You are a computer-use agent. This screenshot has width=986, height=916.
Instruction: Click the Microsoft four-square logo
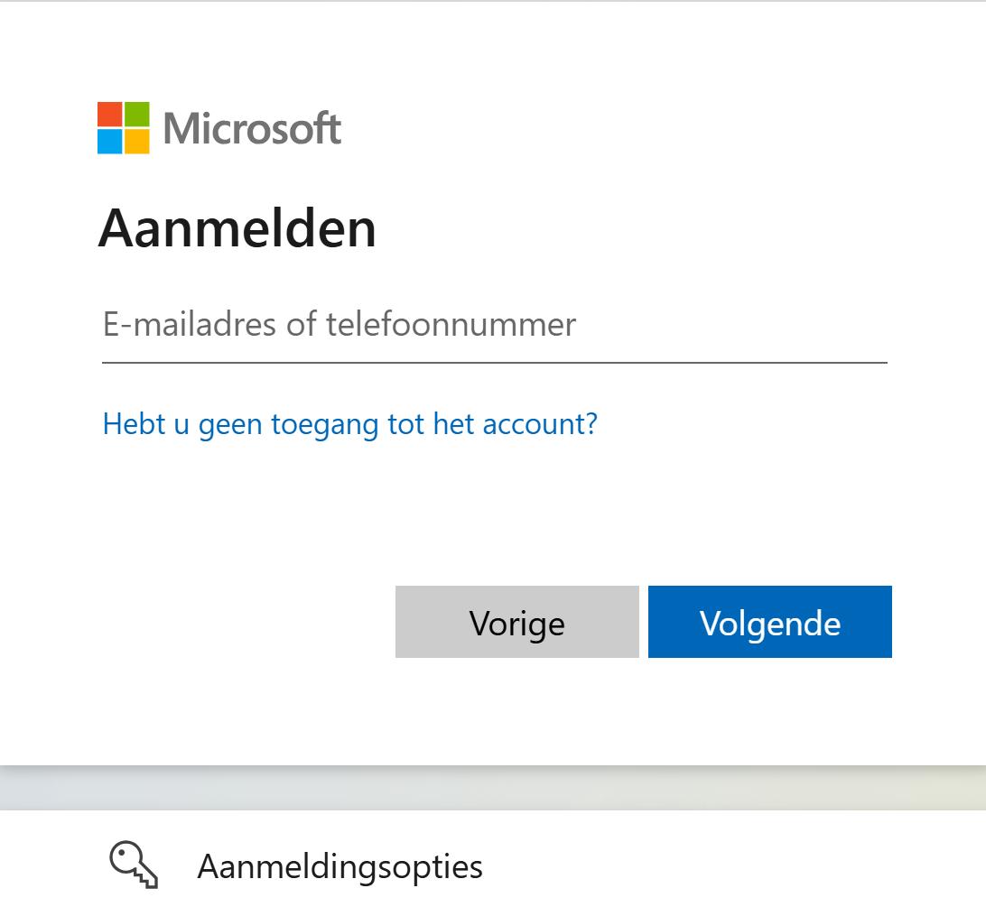click(124, 127)
